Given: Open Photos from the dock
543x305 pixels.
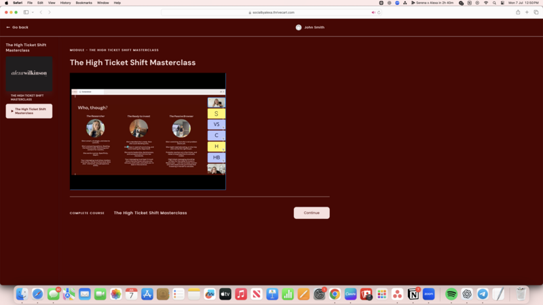Looking at the screenshot, I should tap(116, 294).
